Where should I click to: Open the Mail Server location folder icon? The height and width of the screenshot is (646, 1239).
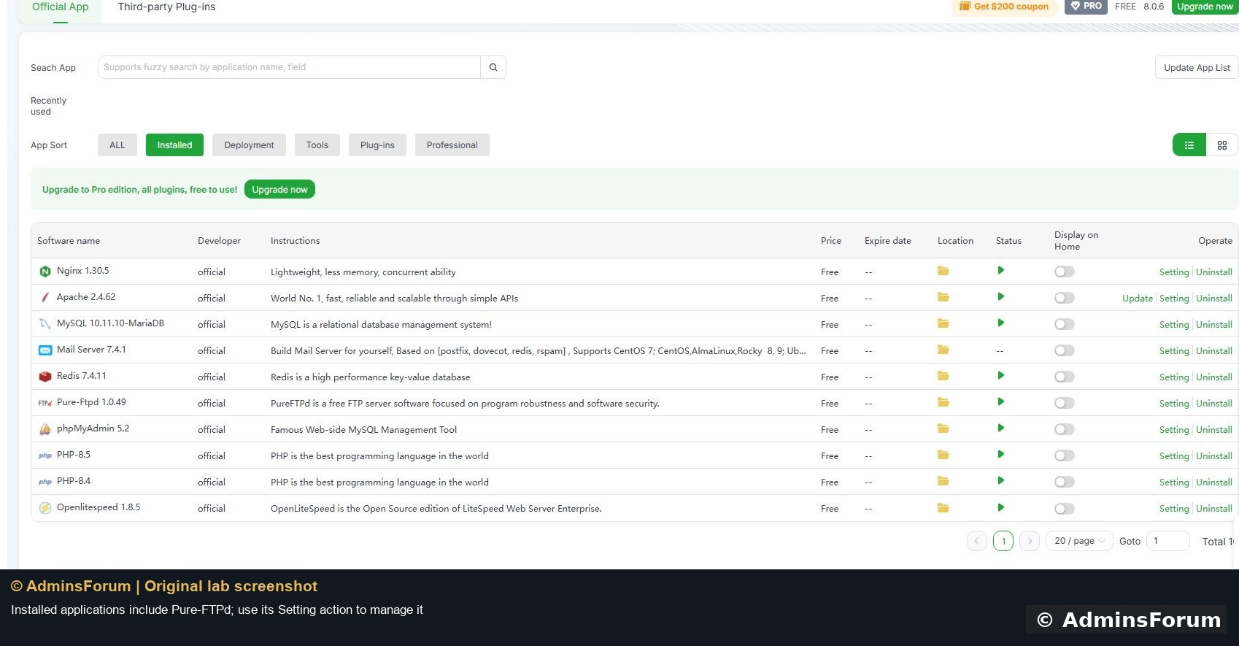[943, 350]
